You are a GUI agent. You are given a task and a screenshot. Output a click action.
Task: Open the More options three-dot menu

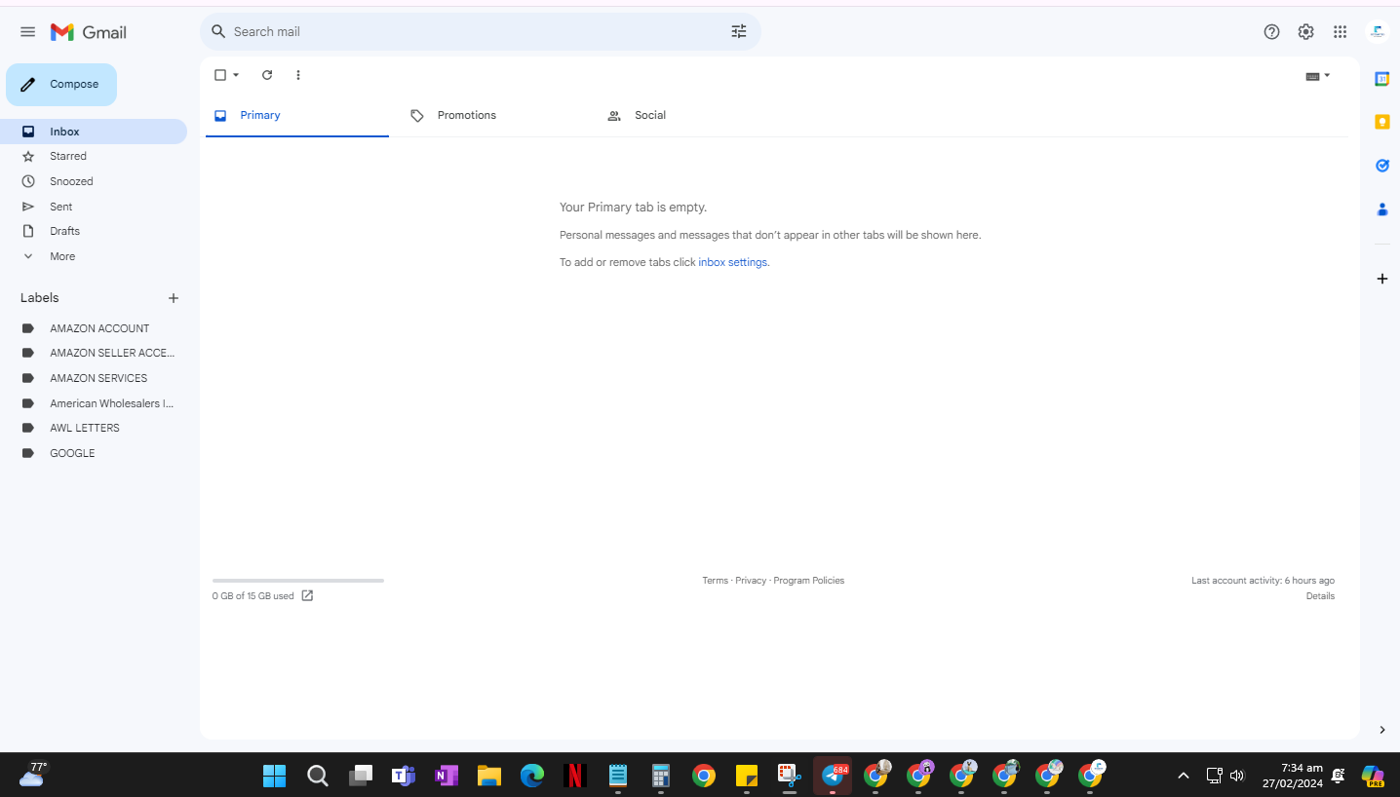[298, 75]
